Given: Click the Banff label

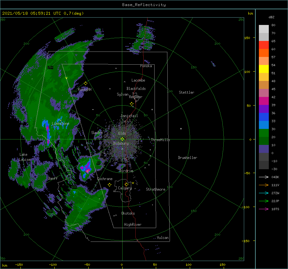Looking at the screenshot, I should click(53, 178).
